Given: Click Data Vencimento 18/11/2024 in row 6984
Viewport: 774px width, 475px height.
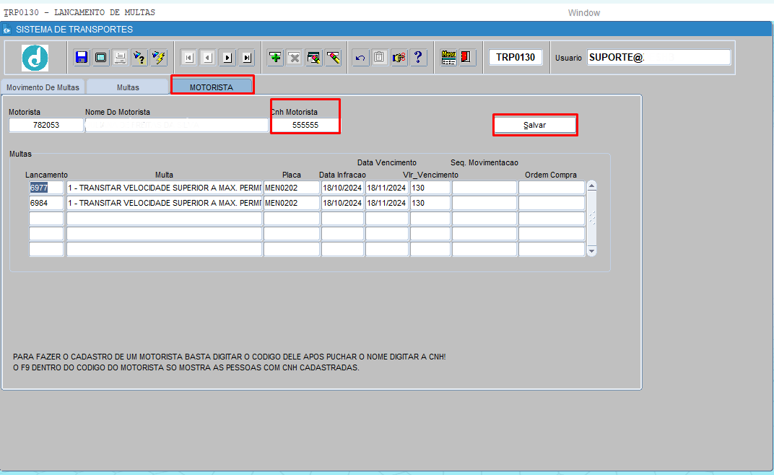Looking at the screenshot, I should [x=387, y=203].
